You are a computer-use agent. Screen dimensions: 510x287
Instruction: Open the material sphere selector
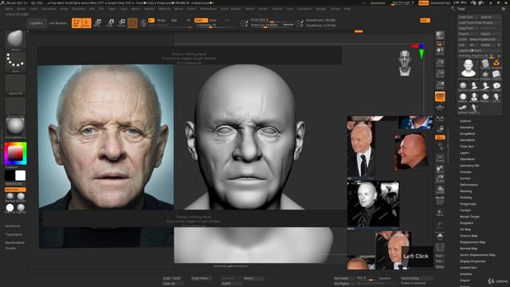[15, 128]
